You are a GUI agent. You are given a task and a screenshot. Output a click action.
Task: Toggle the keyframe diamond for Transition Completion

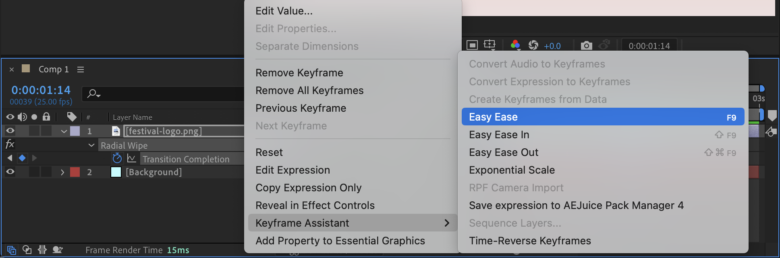[x=22, y=158]
